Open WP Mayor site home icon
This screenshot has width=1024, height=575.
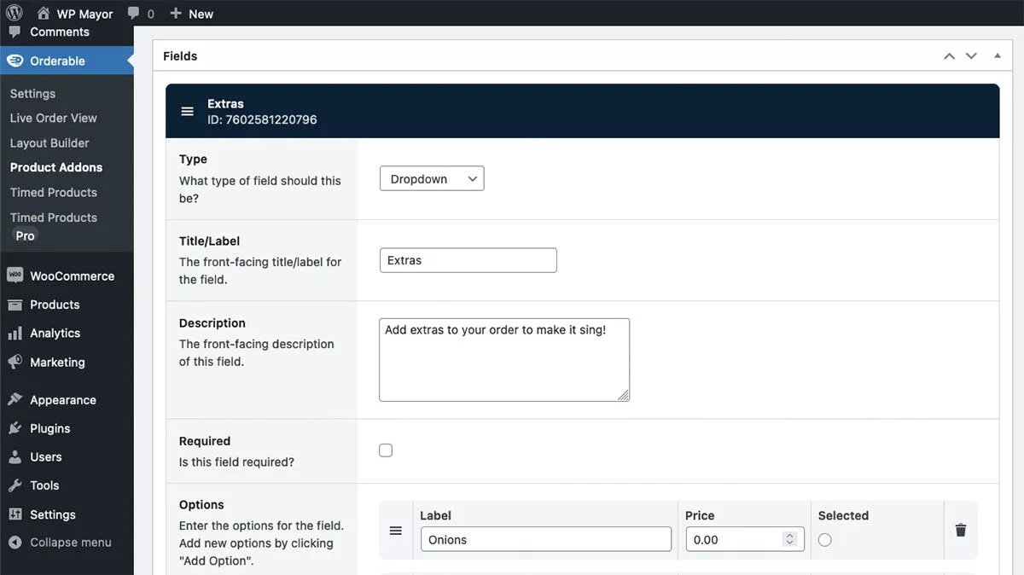pos(43,14)
